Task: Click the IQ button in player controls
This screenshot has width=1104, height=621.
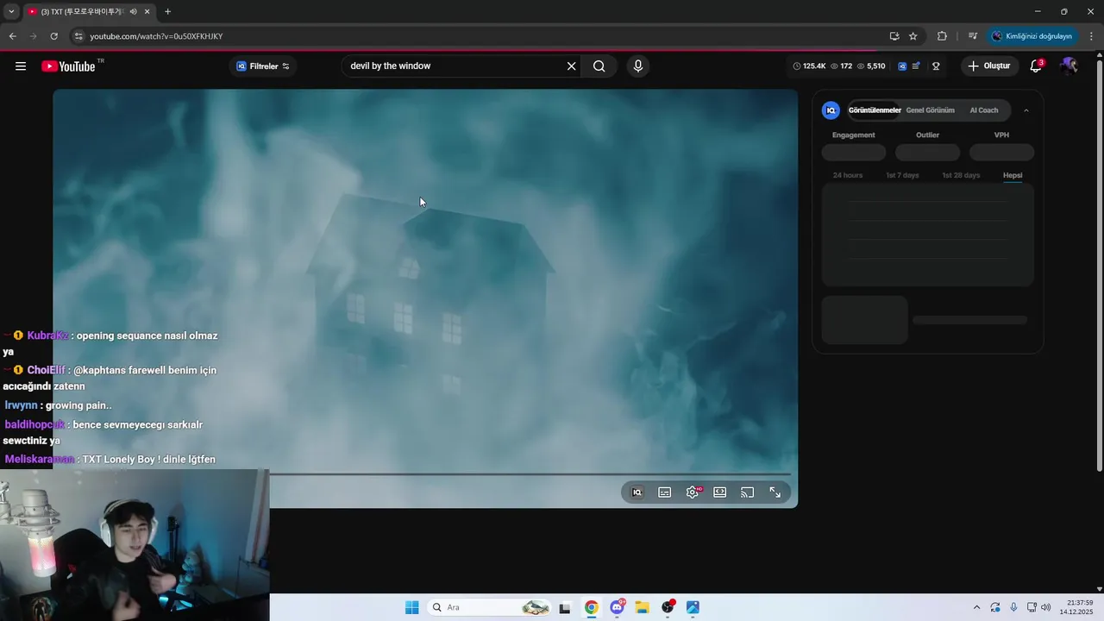Action: (x=637, y=492)
